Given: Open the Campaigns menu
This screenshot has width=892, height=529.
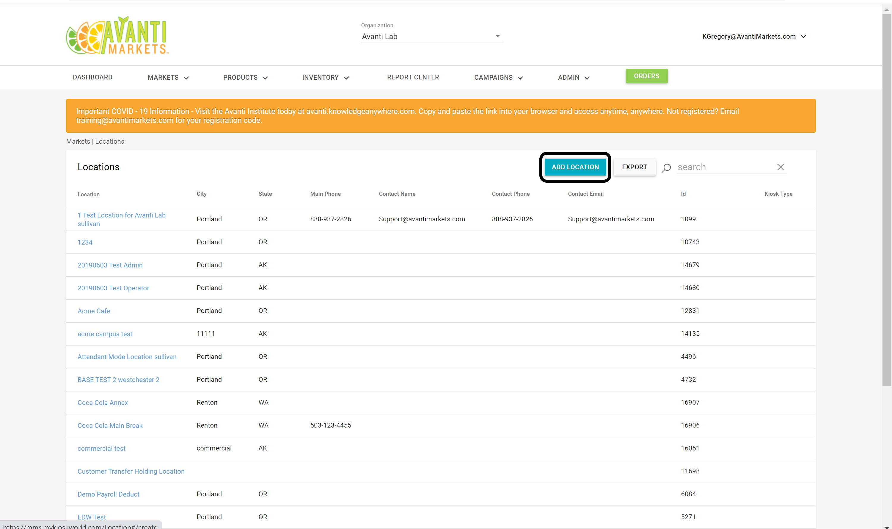Looking at the screenshot, I should click(x=498, y=77).
